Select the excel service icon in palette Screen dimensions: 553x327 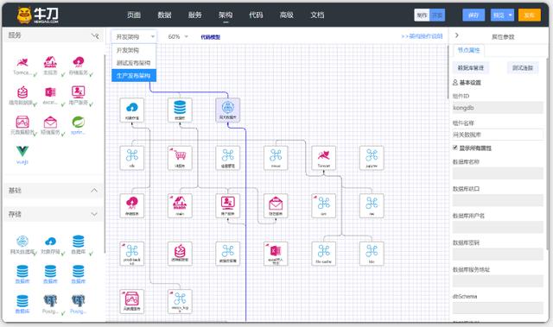pos(50,92)
